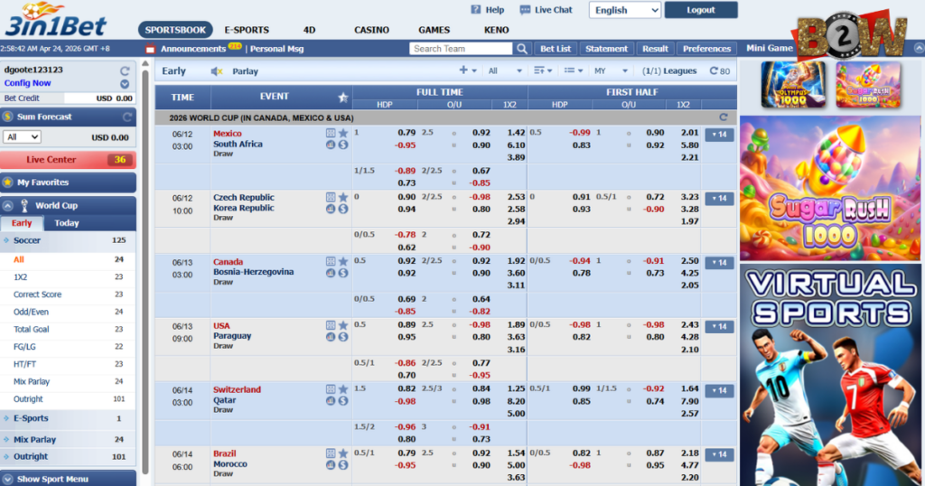Select Correct Score in soccer menu

38,294
